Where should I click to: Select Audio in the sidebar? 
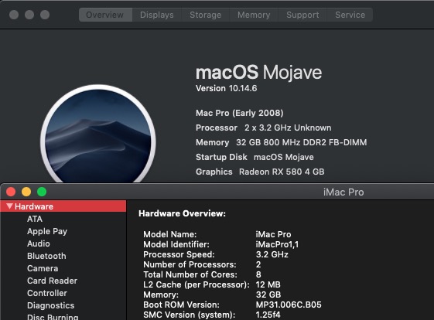click(x=39, y=243)
